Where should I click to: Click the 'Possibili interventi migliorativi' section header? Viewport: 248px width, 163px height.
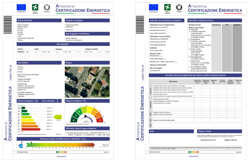click(195, 75)
